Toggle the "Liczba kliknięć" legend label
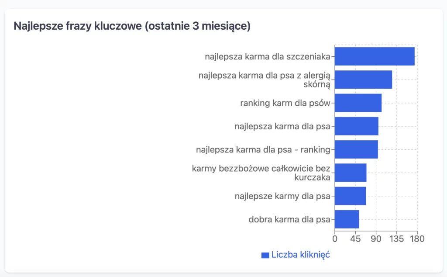 (x=300, y=255)
